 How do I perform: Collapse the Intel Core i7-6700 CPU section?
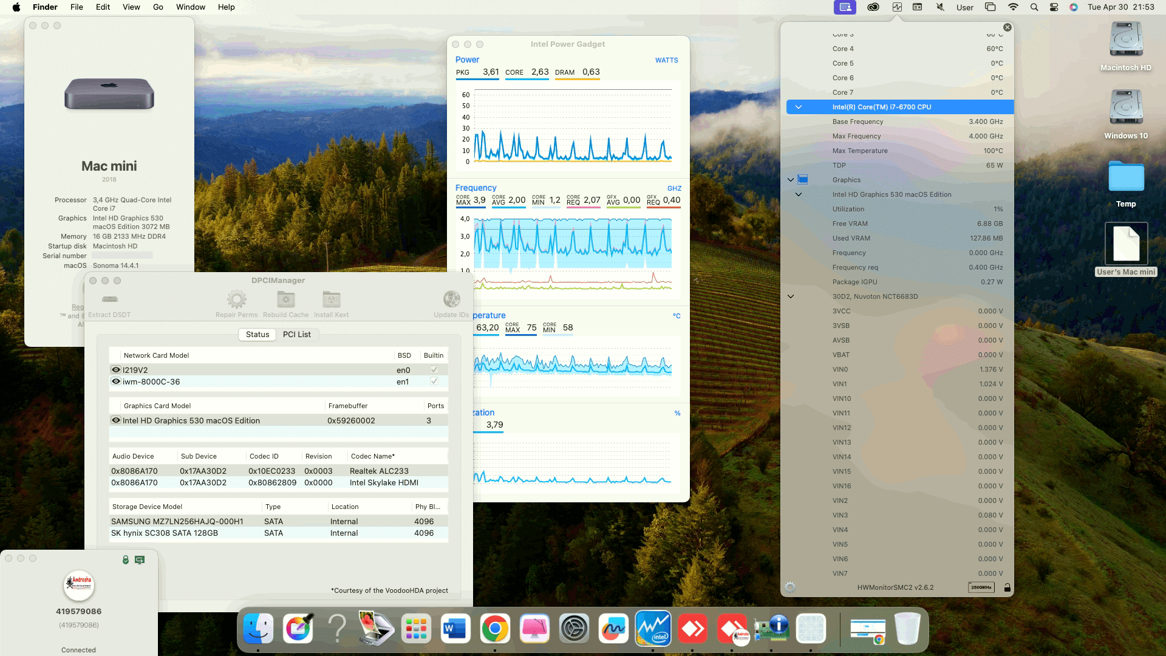pyautogui.click(x=799, y=107)
